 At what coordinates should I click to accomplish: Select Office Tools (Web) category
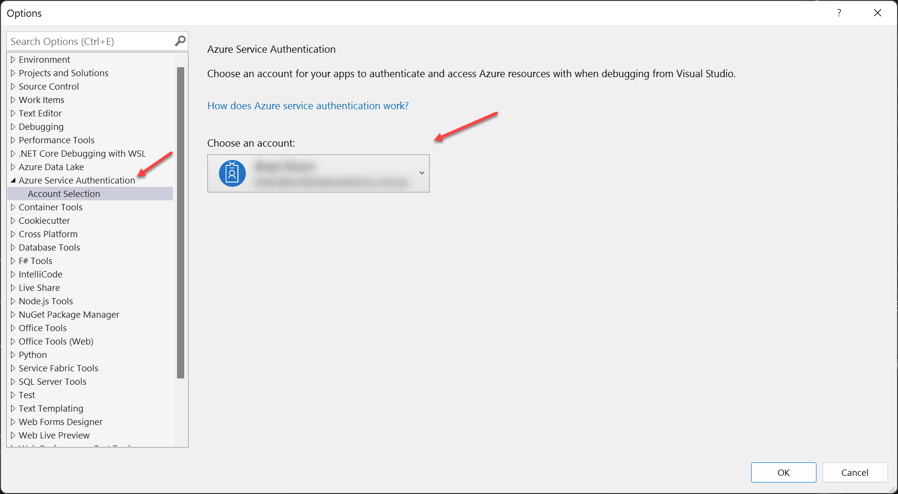56,341
